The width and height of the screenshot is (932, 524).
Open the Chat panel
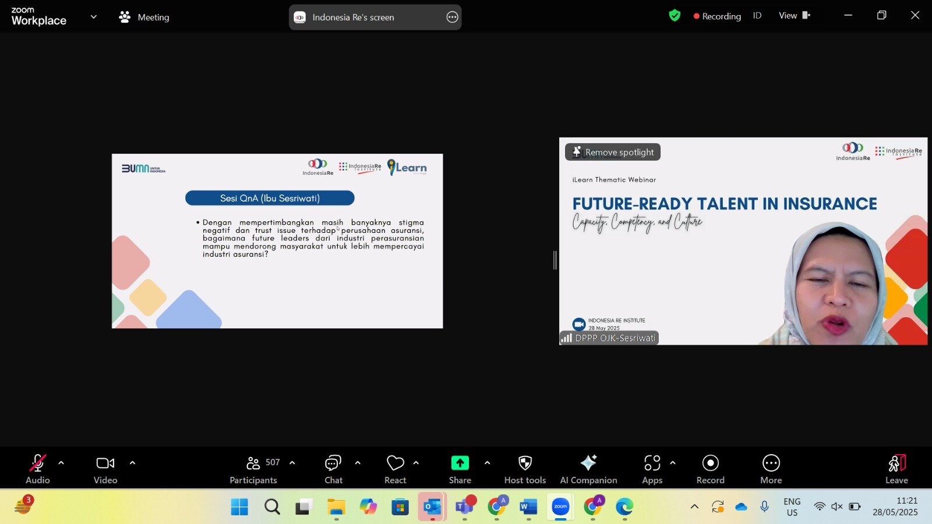point(333,469)
